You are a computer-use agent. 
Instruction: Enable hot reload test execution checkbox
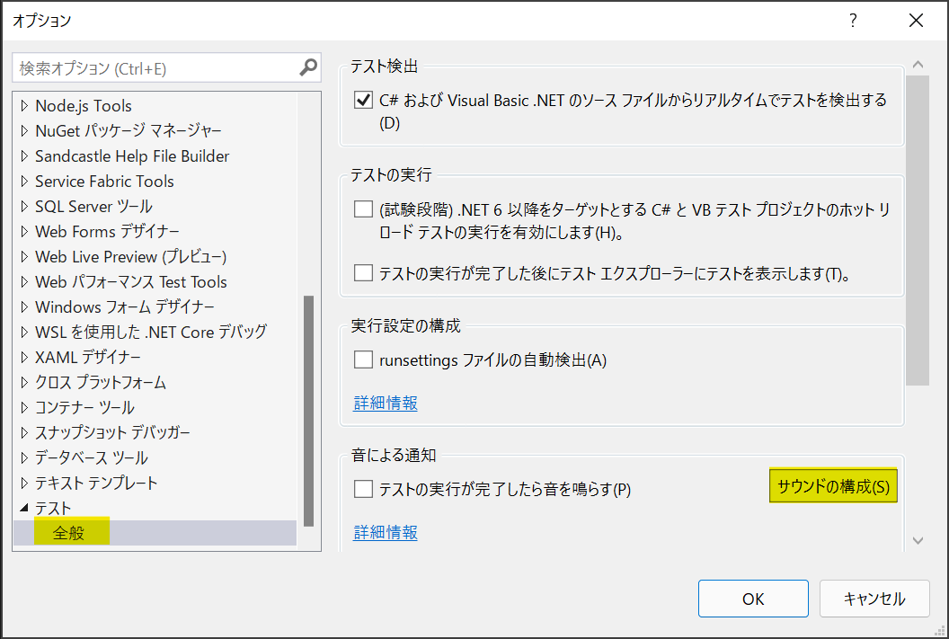[x=363, y=209]
